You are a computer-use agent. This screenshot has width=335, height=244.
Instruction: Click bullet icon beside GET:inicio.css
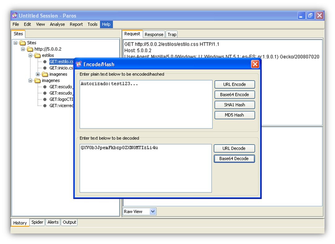tap(45, 68)
